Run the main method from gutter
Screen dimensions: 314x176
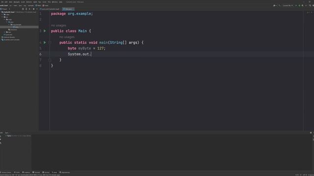pyautogui.click(x=45, y=43)
